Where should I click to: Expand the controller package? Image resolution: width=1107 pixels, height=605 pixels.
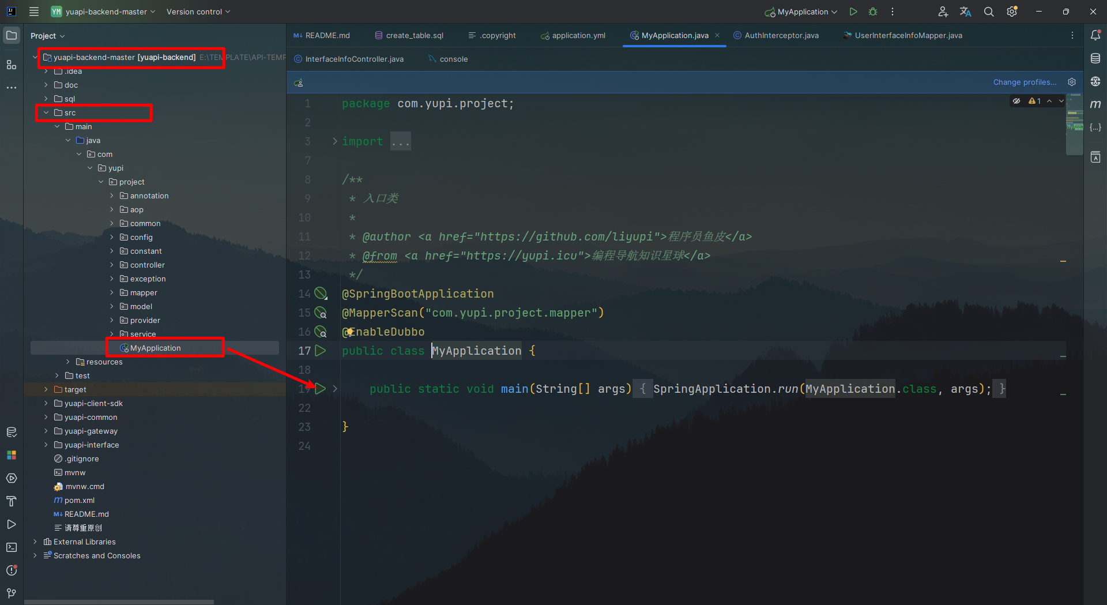coord(112,265)
